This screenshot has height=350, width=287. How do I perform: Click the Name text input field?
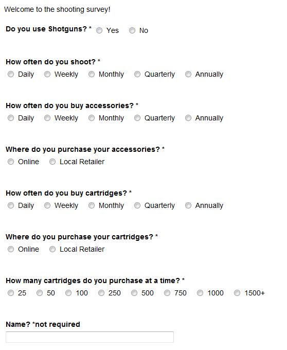click(x=89, y=337)
